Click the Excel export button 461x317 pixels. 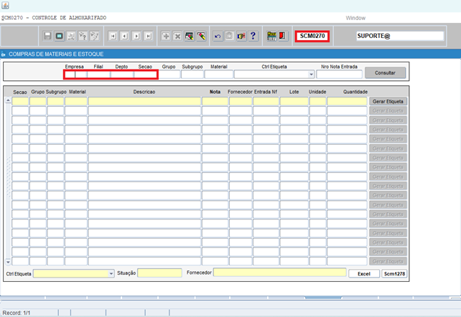click(364, 273)
